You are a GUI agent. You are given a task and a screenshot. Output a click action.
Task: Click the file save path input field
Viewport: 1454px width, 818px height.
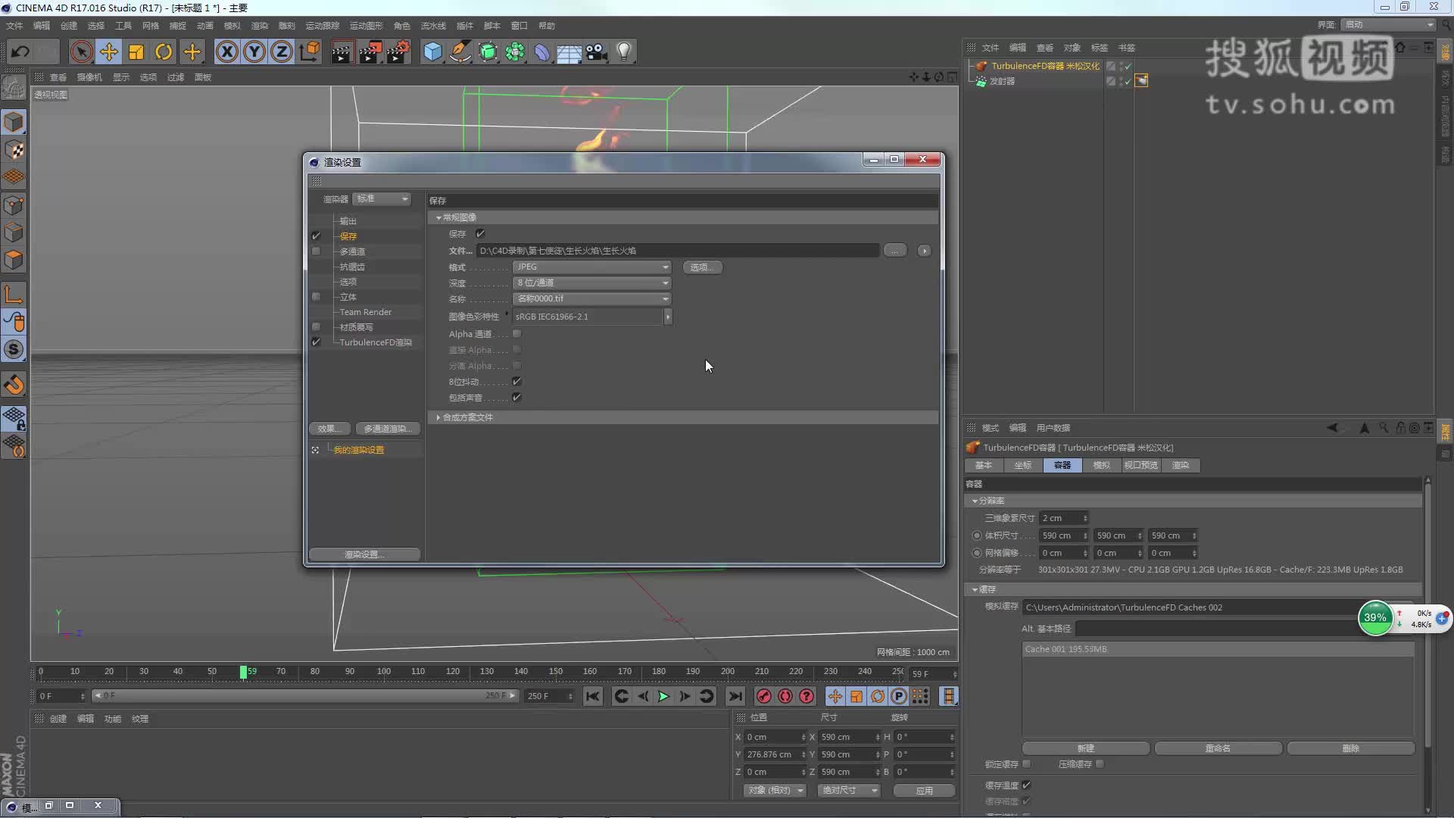pyautogui.click(x=678, y=251)
